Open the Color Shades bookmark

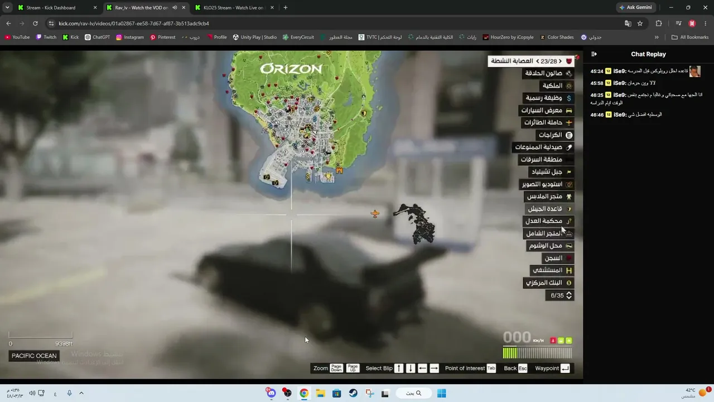[557, 37]
